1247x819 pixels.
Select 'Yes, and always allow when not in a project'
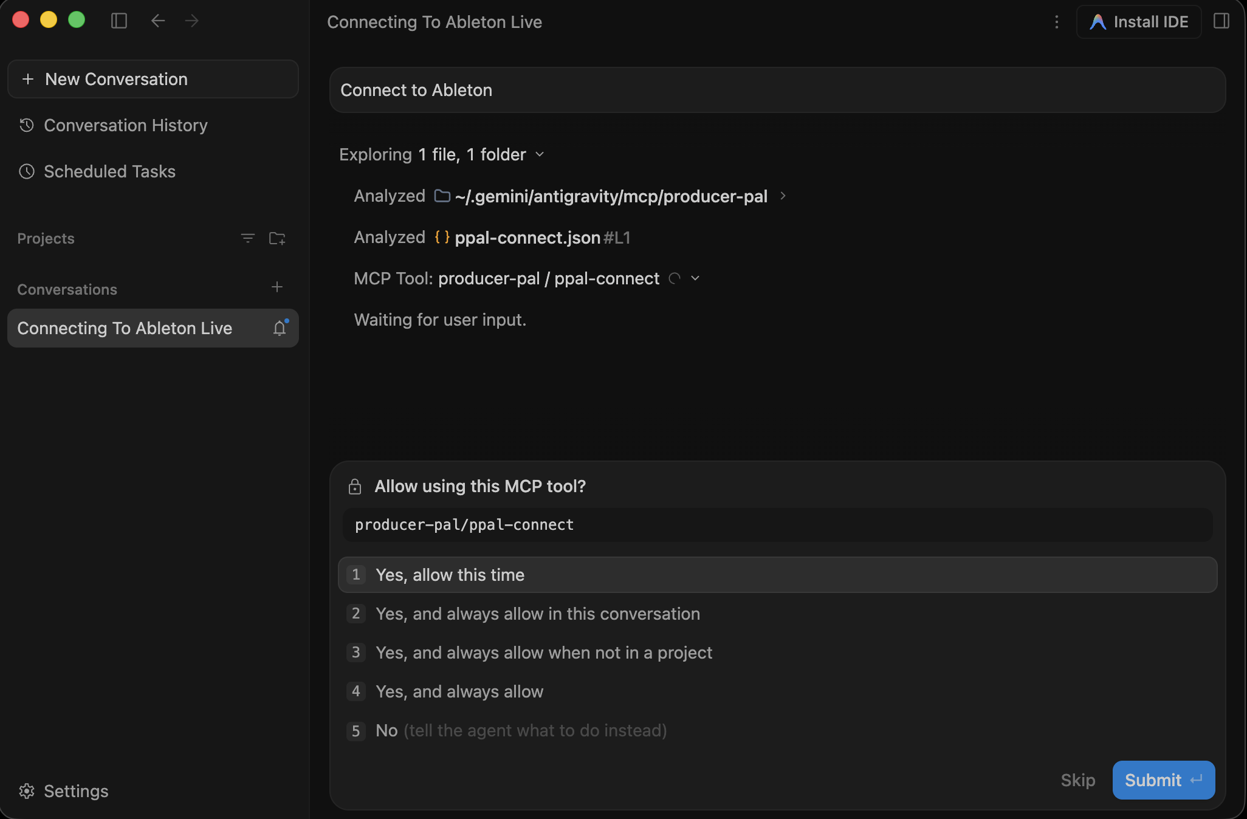778,653
